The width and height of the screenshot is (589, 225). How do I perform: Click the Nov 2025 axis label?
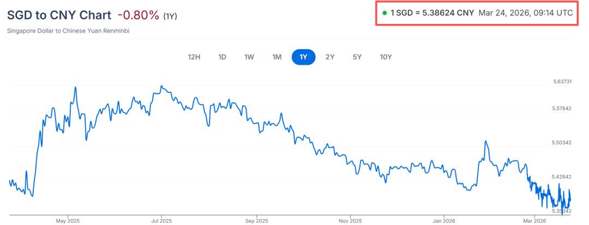(x=350, y=221)
